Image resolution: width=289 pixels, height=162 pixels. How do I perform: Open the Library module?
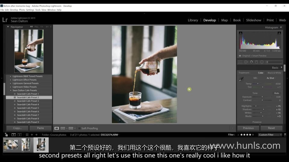pos(193,20)
